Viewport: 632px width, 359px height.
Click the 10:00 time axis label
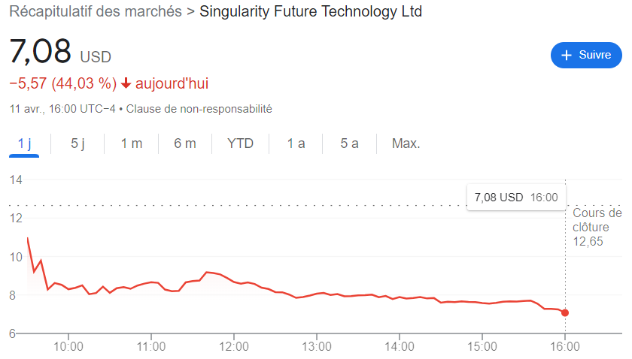(68, 346)
